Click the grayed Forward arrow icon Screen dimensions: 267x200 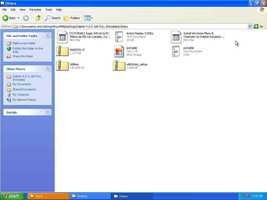tap(26, 18)
